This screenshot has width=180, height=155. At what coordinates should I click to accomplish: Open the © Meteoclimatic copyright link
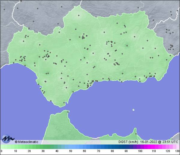(26, 142)
